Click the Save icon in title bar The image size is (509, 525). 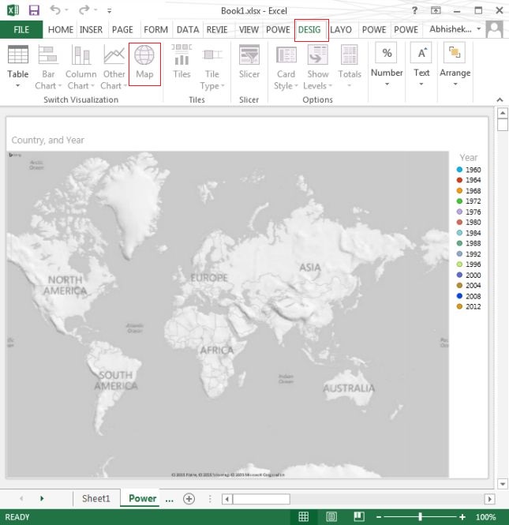point(33,10)
